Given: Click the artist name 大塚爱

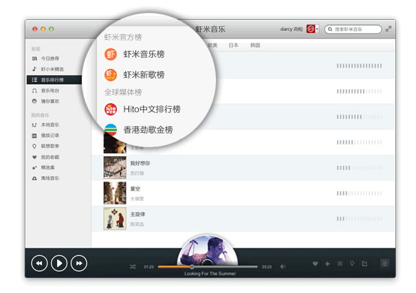Looking at the screenshot, I should click(x=137, y=199).
